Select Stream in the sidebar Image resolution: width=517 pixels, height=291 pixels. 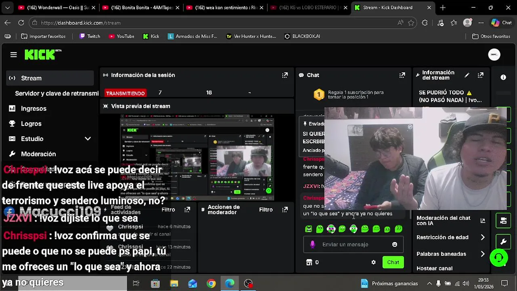pos(50,78)
